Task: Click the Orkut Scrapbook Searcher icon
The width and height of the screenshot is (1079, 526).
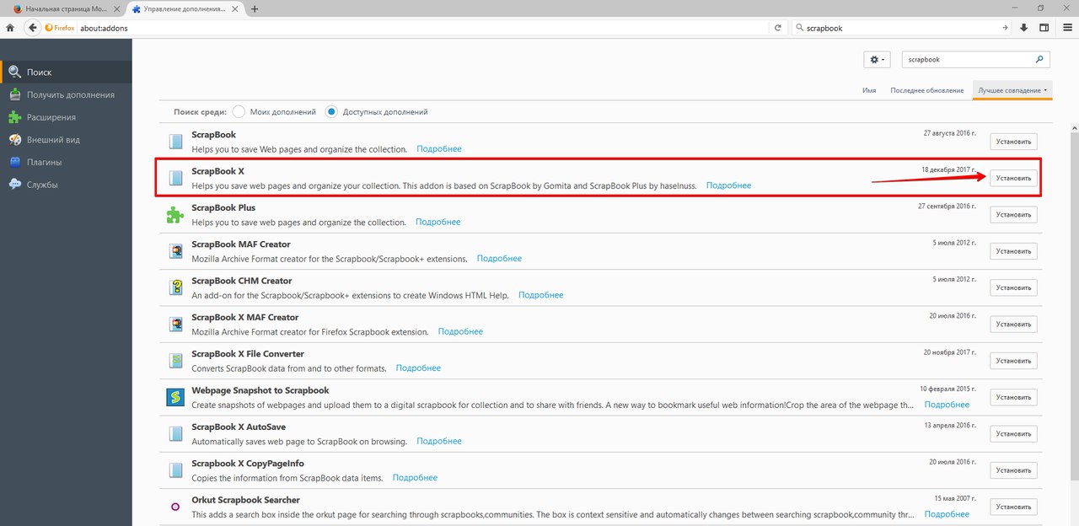Action: [175, 507]
